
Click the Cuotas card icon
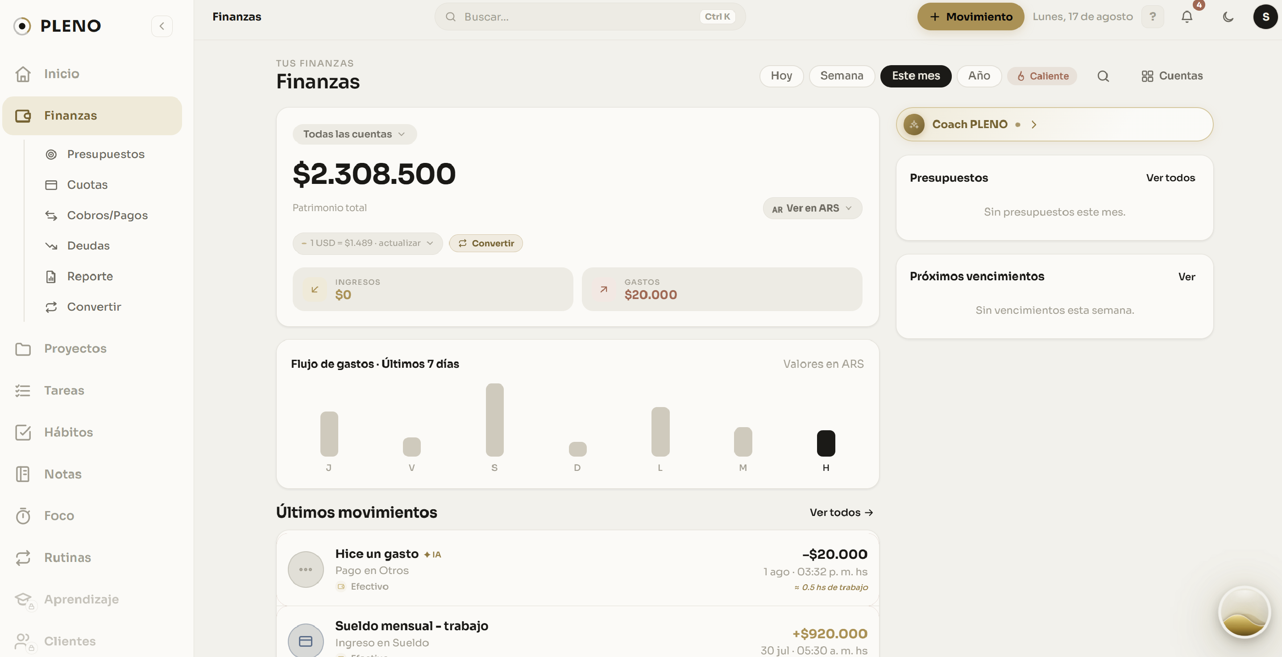coord(51,185)
